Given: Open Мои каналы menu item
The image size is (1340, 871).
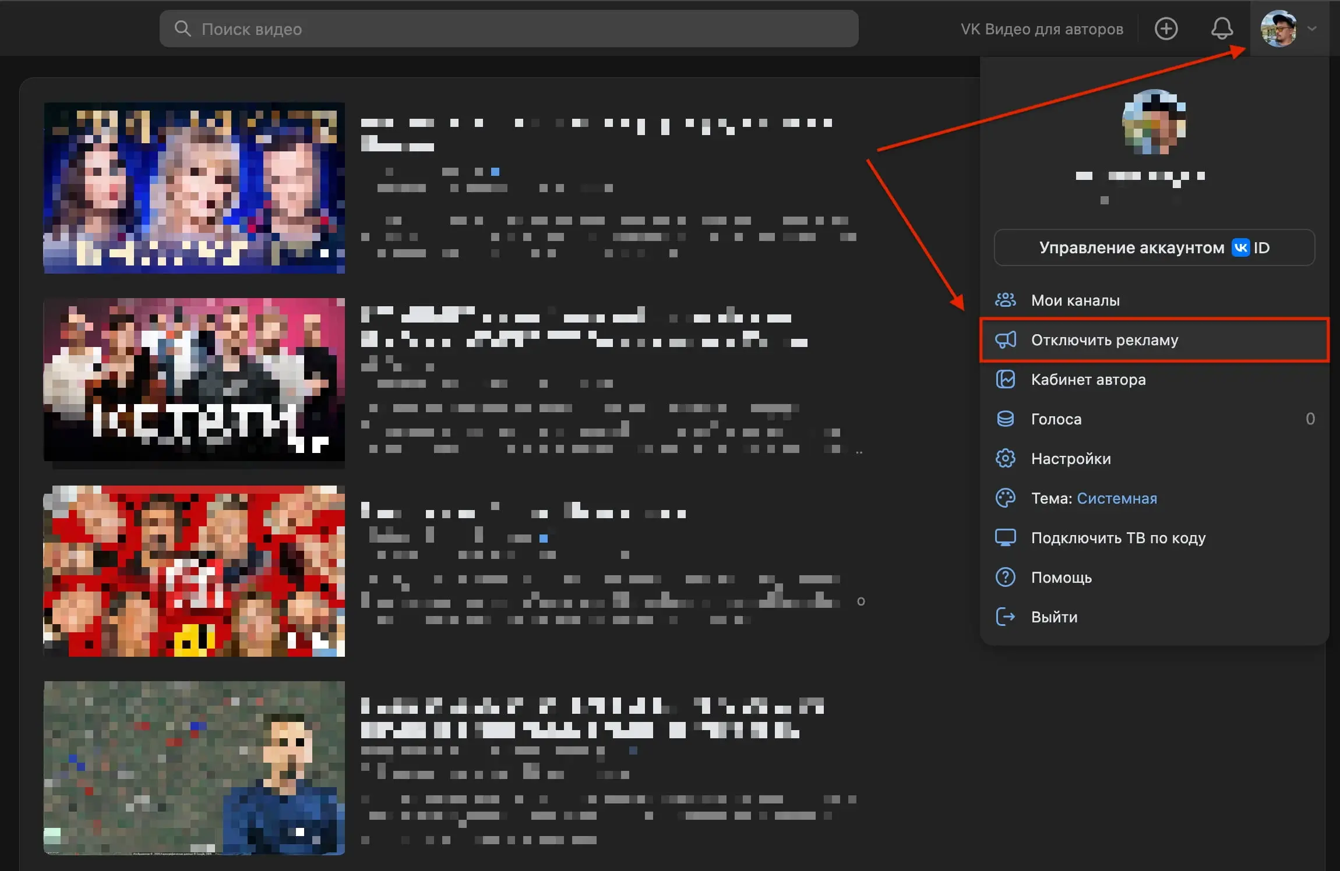Looking at the screenshot, I should pos(1154,300).
